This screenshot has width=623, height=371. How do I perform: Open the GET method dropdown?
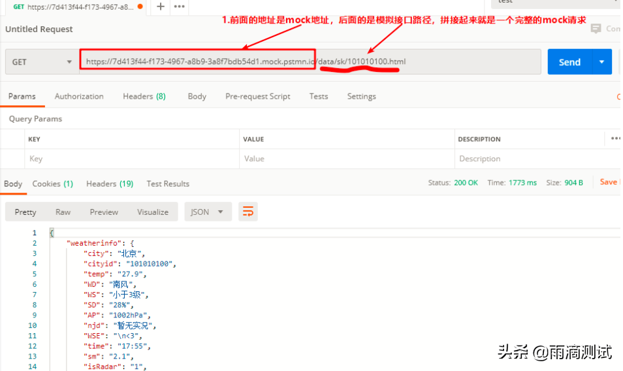(x=42, y=62)
